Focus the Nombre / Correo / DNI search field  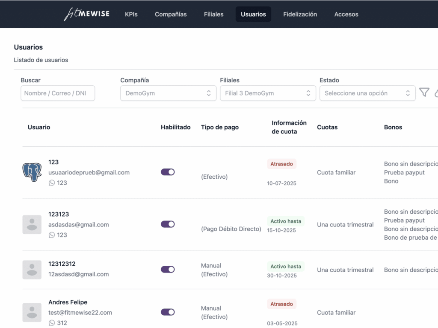point(58,93)
